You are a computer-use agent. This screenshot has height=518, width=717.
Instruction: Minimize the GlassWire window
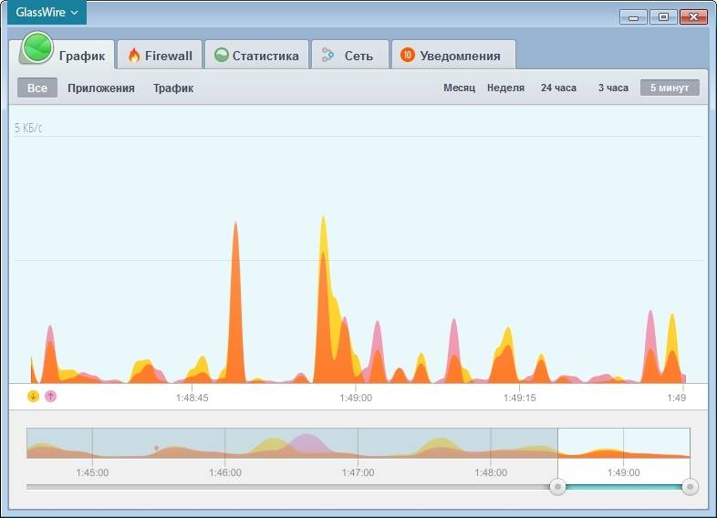[x=633, y=17]
